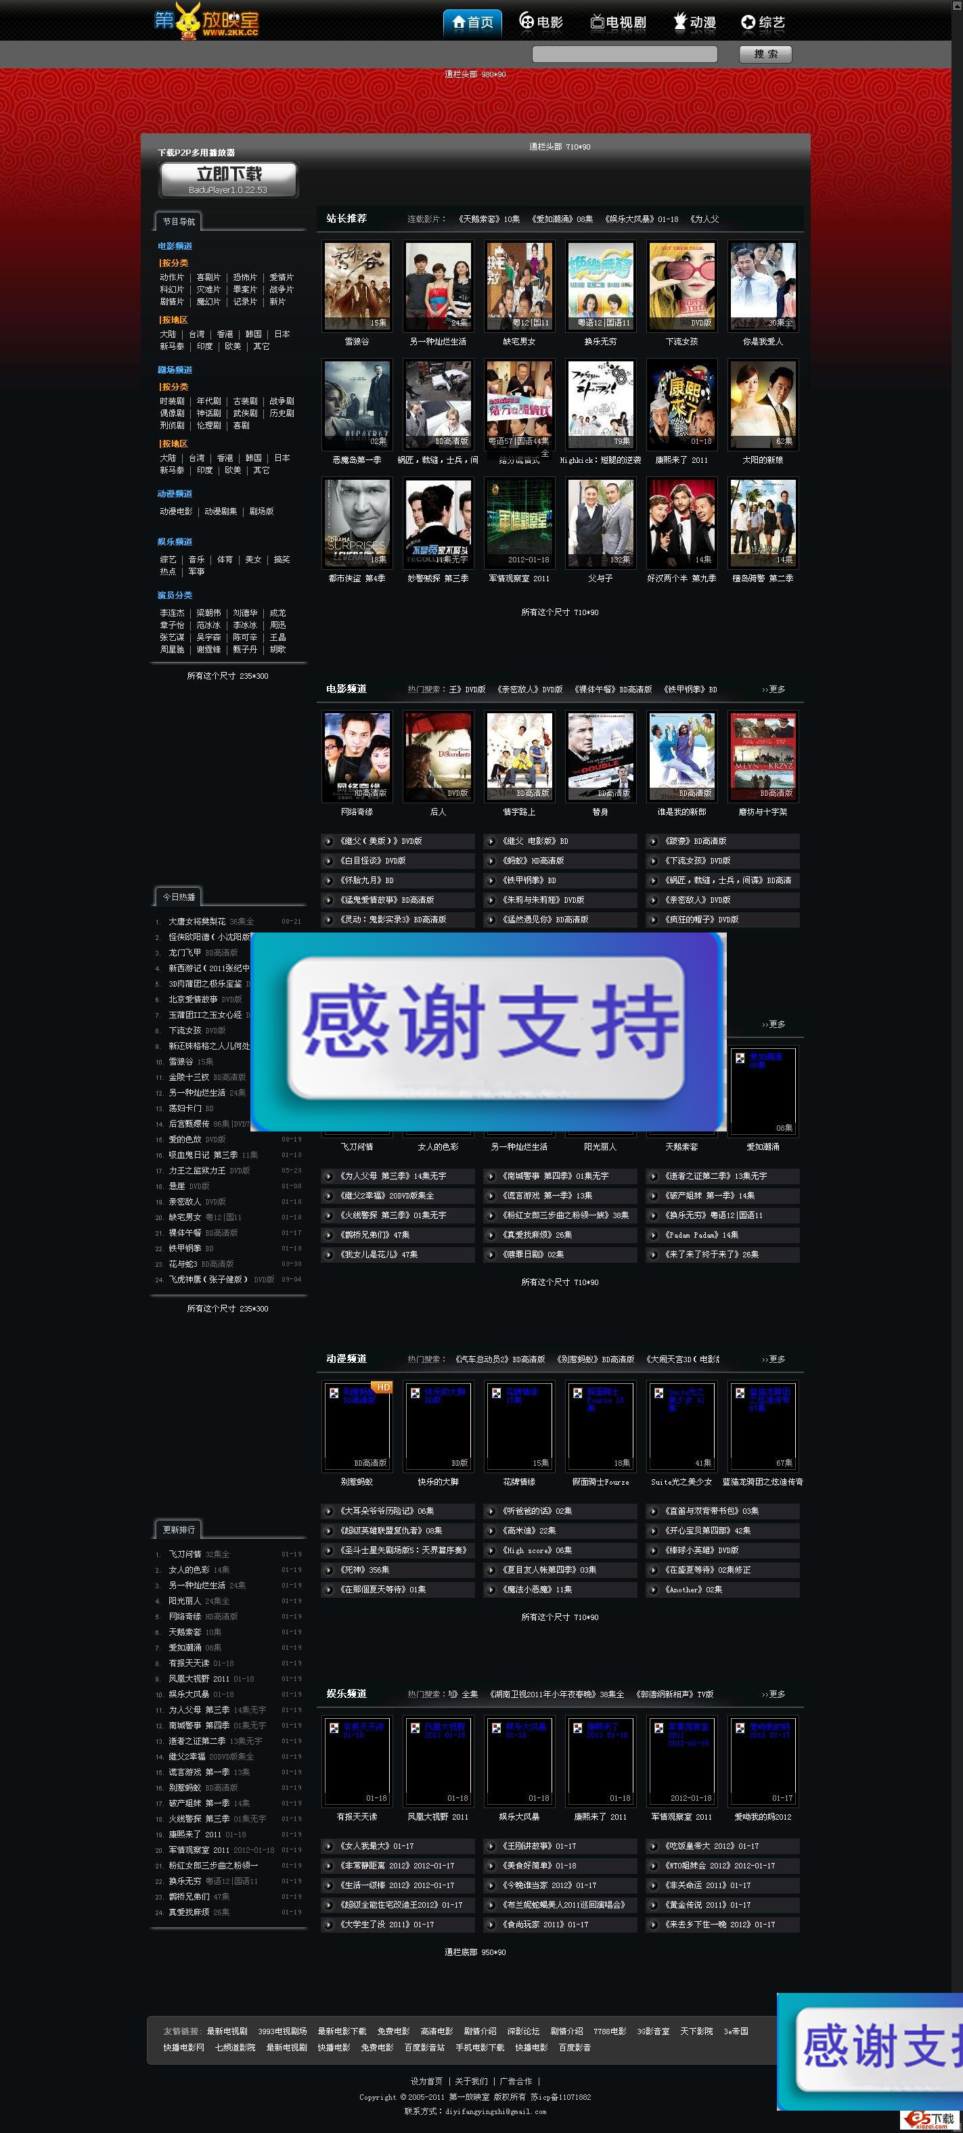Image resolution: width=963 pixels, height=2133 pixels.
Task: Open 下流女孩 DVD poster thumbnail
Action: tap(681, 286)
